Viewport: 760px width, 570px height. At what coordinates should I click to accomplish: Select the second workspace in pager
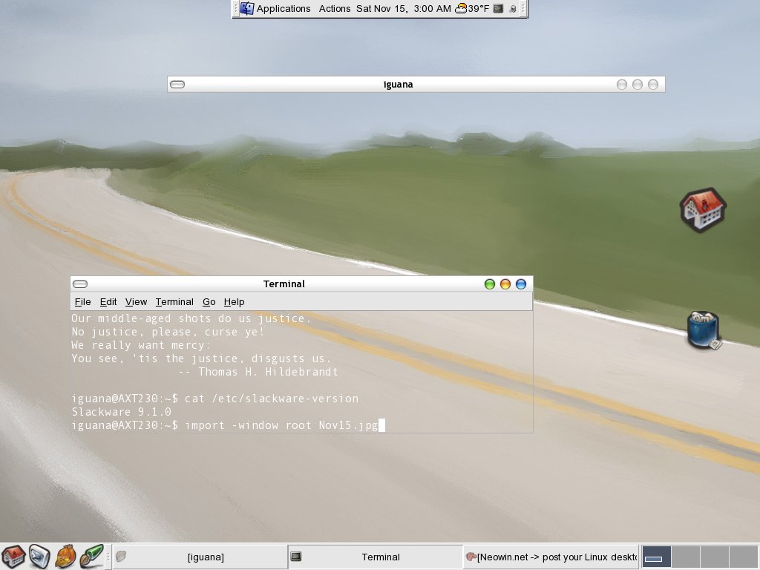(x=685, y=557)
